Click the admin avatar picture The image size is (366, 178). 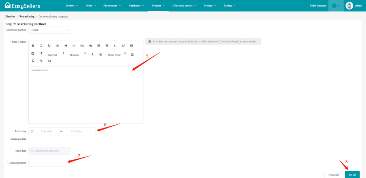click(349, 6)
